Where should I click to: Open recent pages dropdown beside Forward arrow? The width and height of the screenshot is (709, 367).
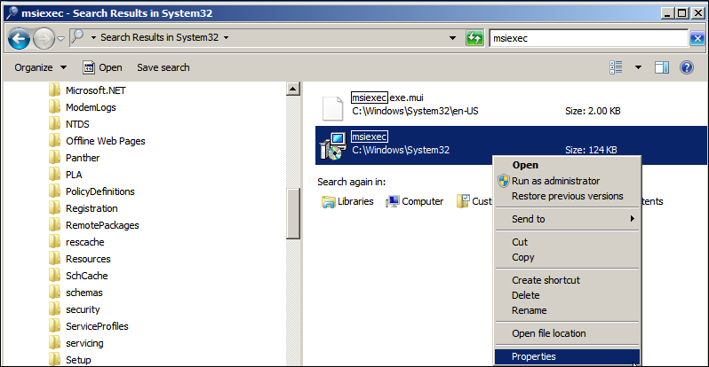pos(60,39)
